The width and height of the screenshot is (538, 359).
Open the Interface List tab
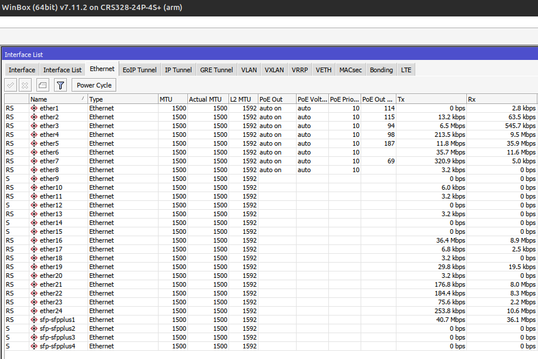pyautogui.click(x=62, y=70)
